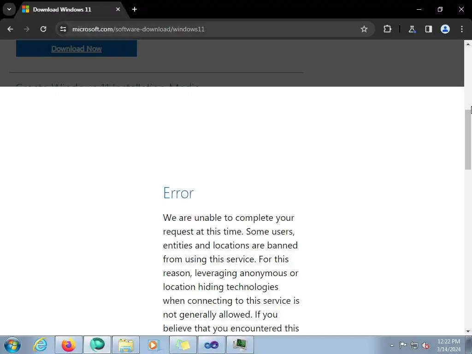
Task: Open the Extensions puzzle icon
Action: pyautogui.click(x=387, y=29)
